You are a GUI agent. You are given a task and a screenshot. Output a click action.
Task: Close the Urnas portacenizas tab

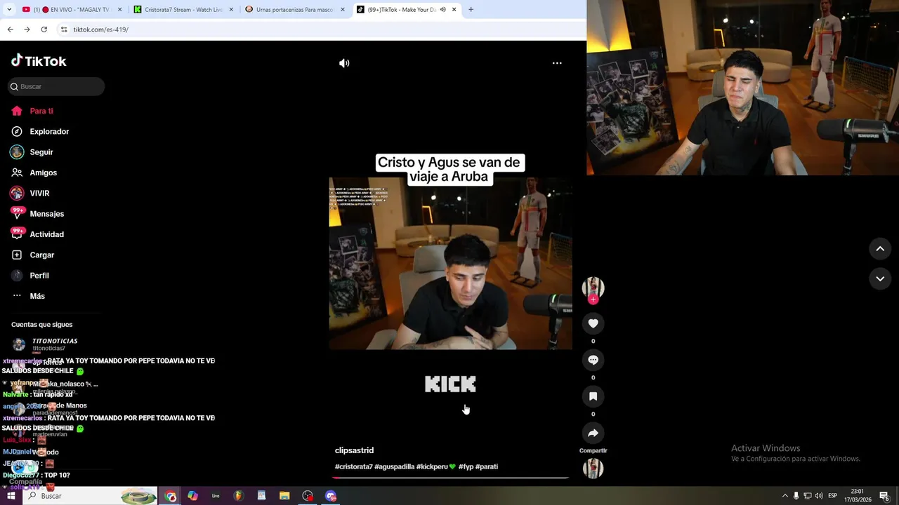tap(342, 10)
